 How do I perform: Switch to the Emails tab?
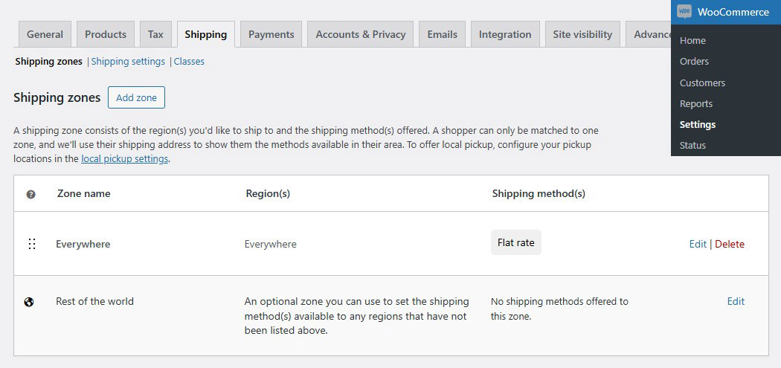tap(442, 34)
